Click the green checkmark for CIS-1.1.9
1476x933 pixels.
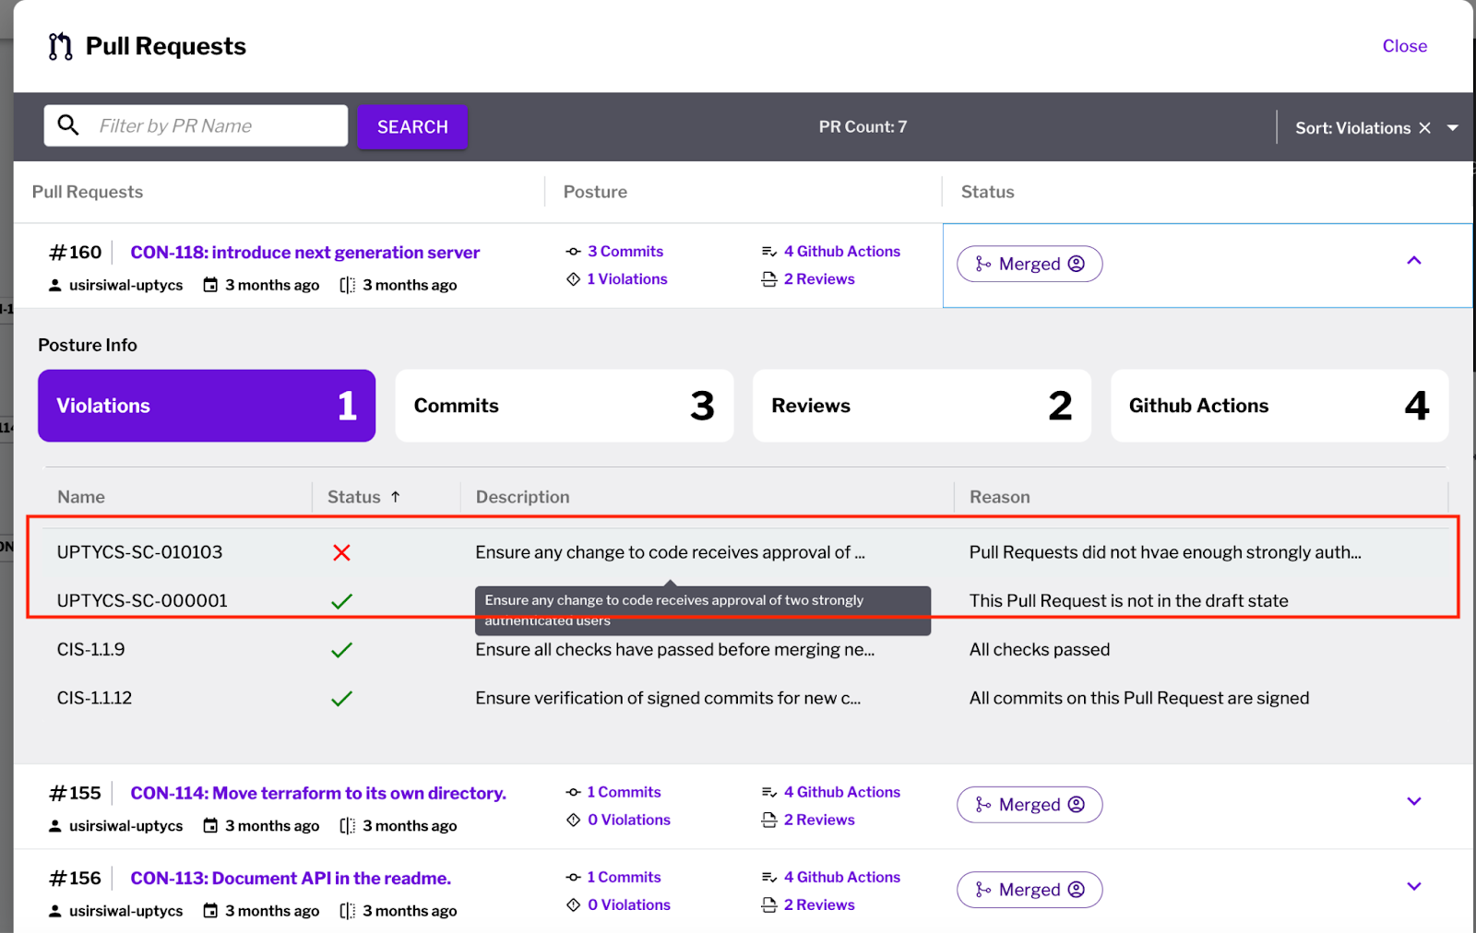click(x=341, y=650)
